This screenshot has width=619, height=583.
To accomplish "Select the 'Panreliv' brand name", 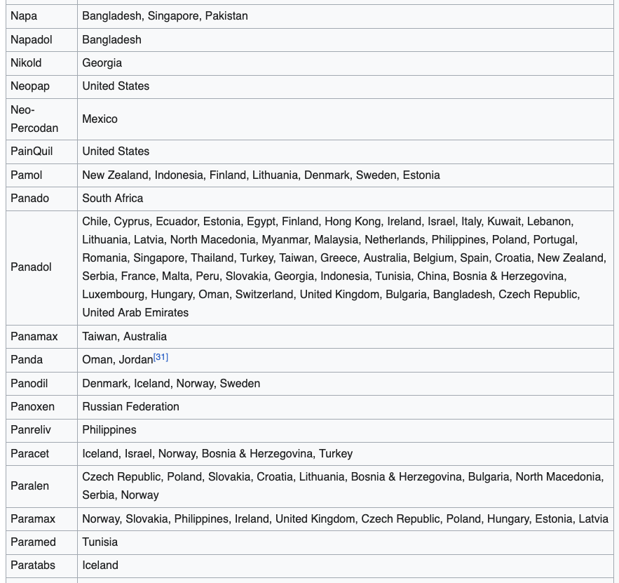I will [31, 430].
